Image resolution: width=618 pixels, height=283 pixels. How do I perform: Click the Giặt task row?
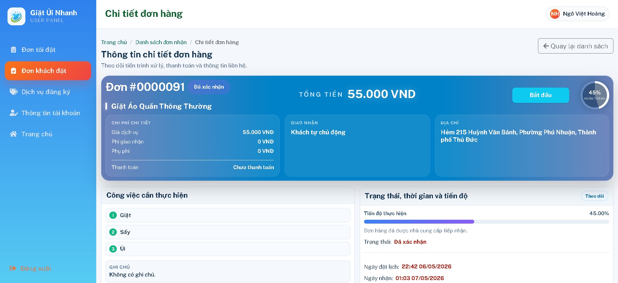[x=228, y=215]
